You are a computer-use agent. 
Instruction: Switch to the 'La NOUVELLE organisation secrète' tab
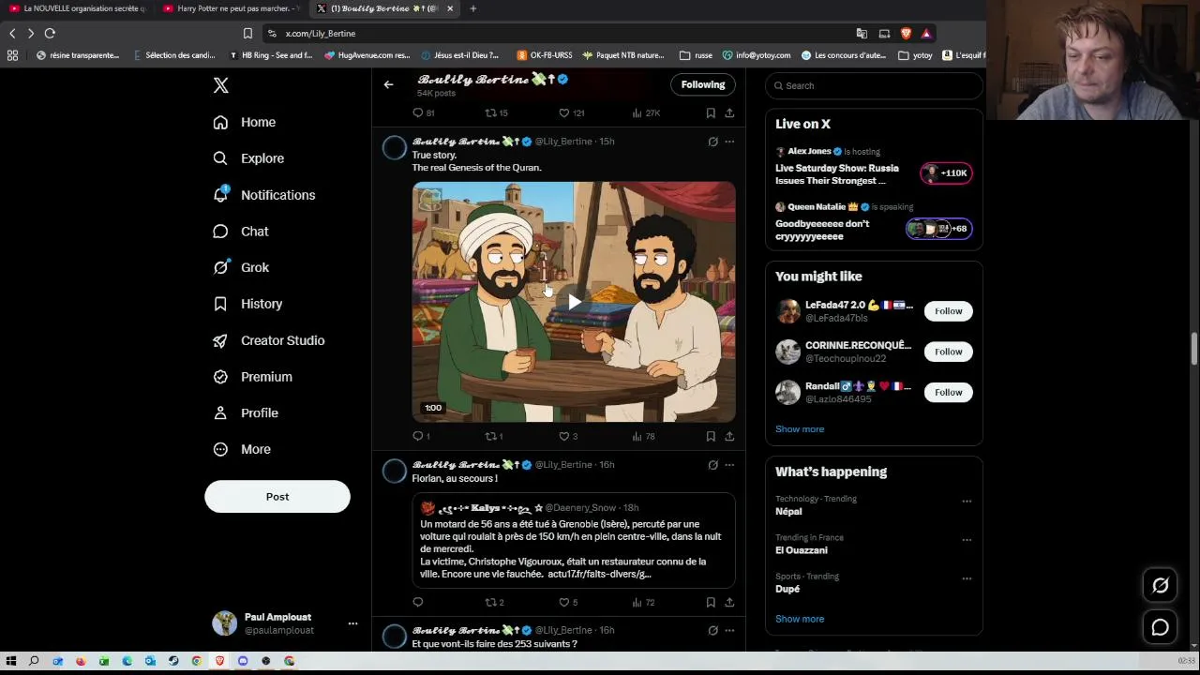[x=78, y=8]
